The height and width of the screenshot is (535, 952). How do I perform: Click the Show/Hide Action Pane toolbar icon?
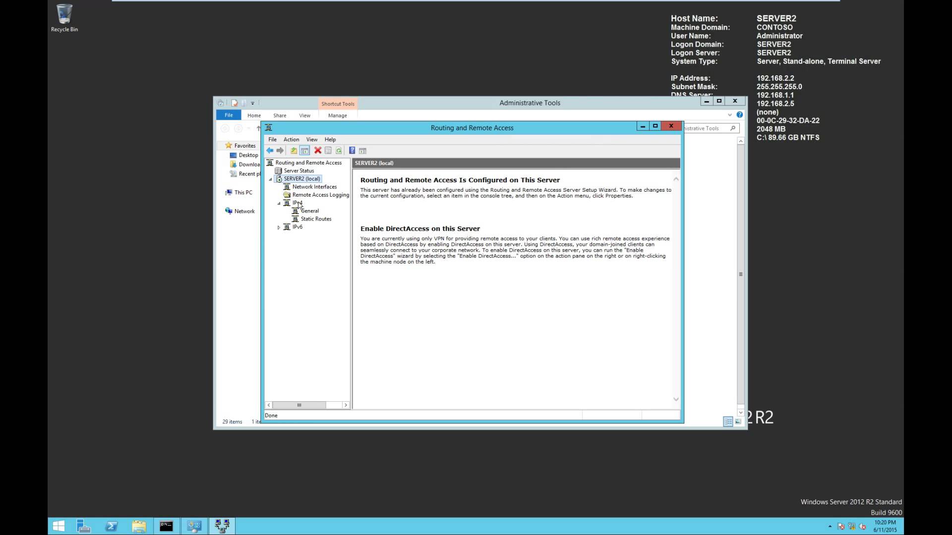[x=362, y=151]
